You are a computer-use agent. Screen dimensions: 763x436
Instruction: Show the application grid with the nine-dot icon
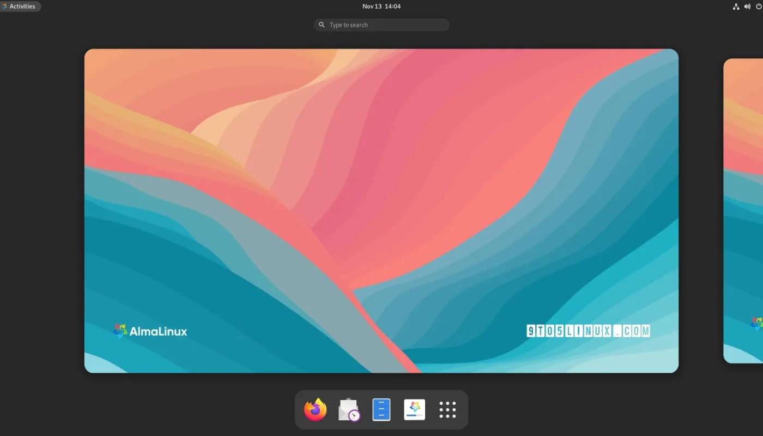click(447, 409)
